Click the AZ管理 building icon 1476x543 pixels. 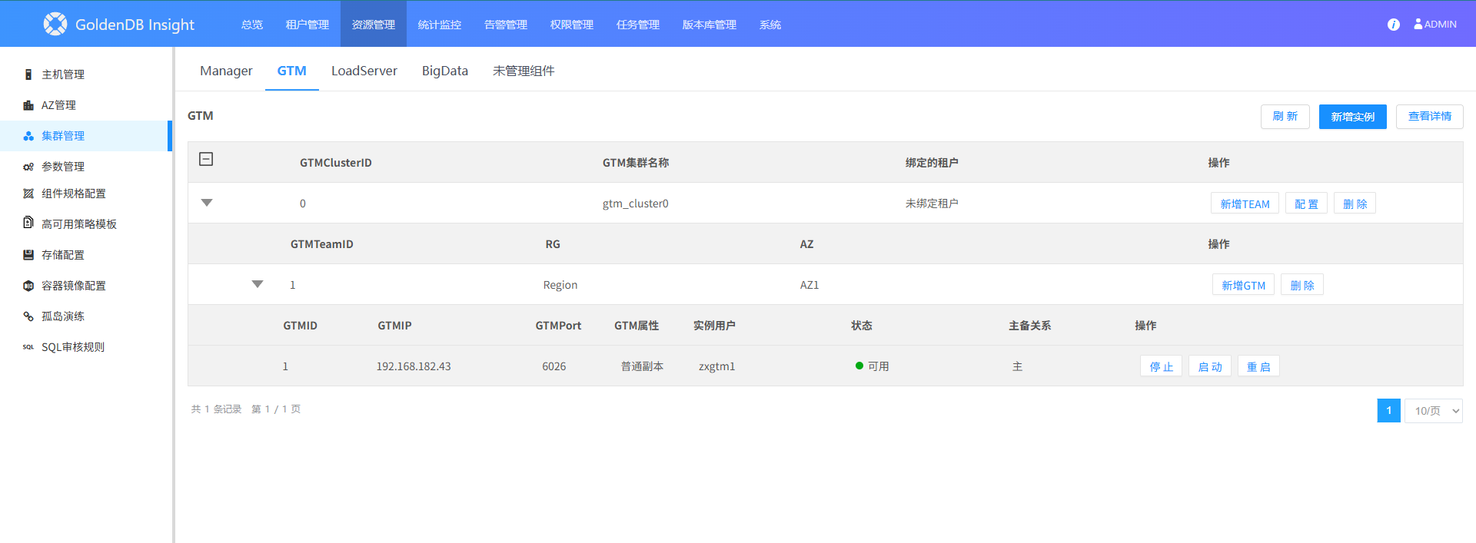coord(28,105)
